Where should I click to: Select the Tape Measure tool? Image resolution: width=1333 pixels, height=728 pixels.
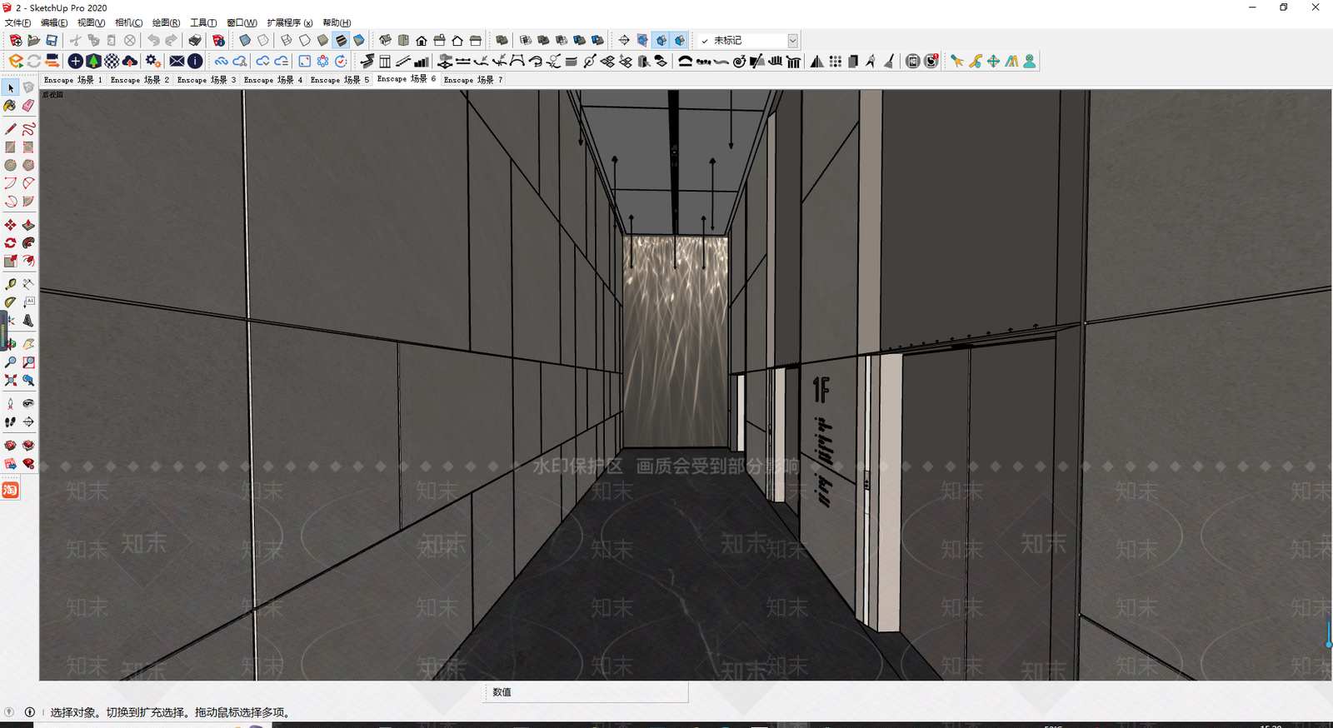[11, 284]
